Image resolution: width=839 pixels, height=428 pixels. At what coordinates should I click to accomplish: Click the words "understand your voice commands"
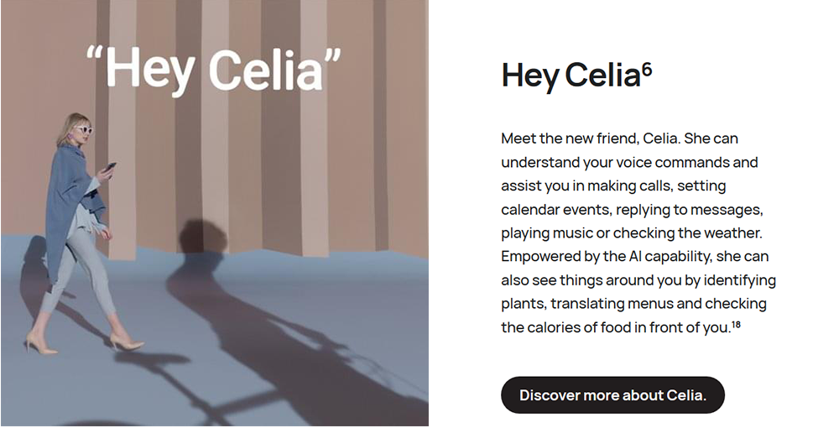pyautogui.click(x=611, y=162)
